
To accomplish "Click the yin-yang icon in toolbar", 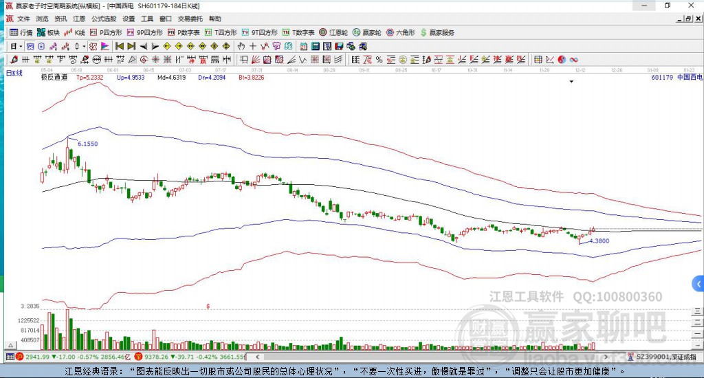I will [x=562, y=59].
